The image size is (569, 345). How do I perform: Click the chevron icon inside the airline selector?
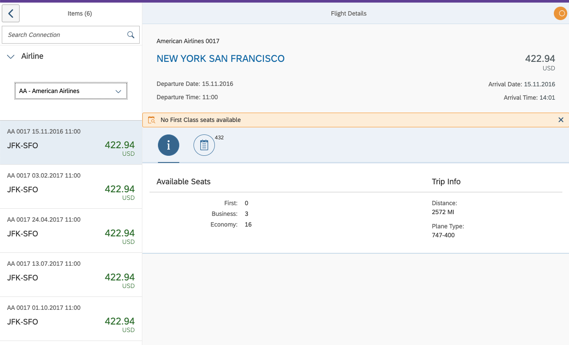point(118,91)
